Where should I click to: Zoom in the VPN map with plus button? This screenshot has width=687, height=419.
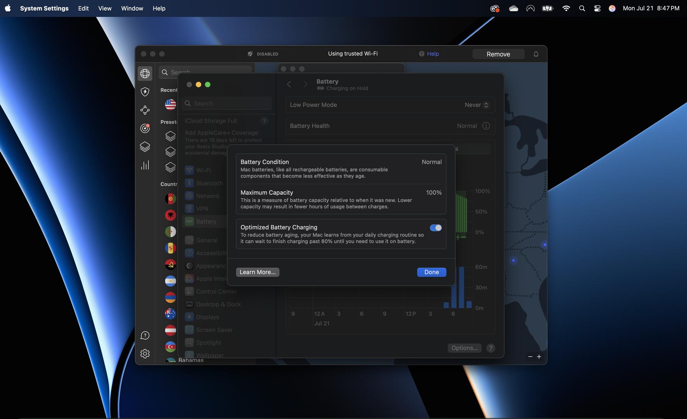click(x=539, y=357)
